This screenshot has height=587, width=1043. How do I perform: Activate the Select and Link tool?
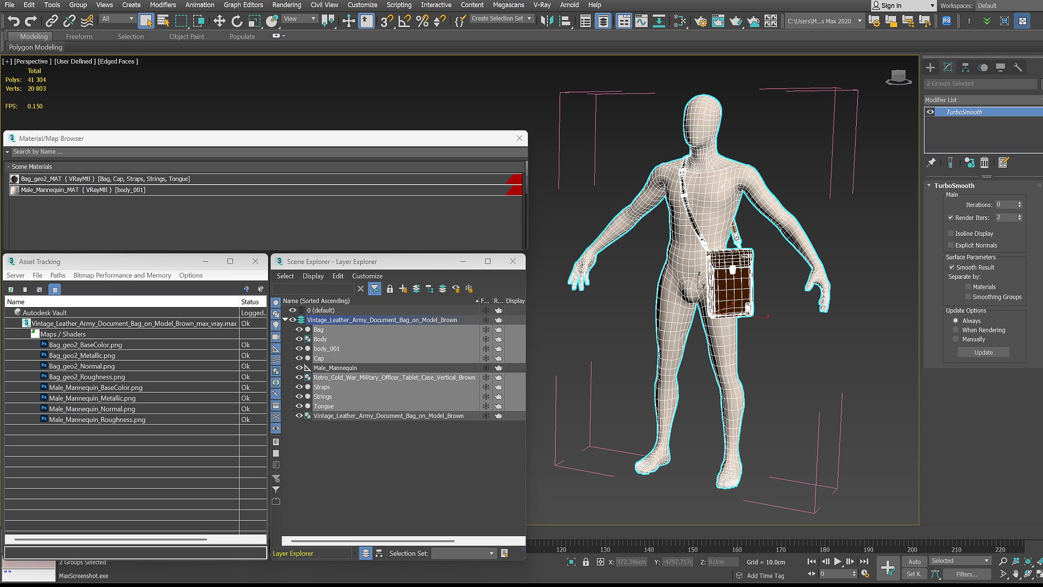click(x=52, y=21)
